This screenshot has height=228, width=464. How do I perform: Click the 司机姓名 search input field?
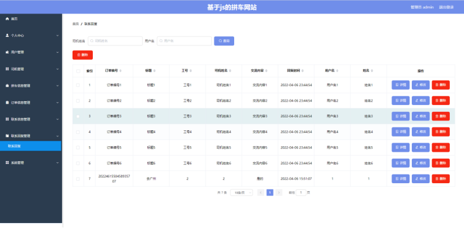[115, 41]
